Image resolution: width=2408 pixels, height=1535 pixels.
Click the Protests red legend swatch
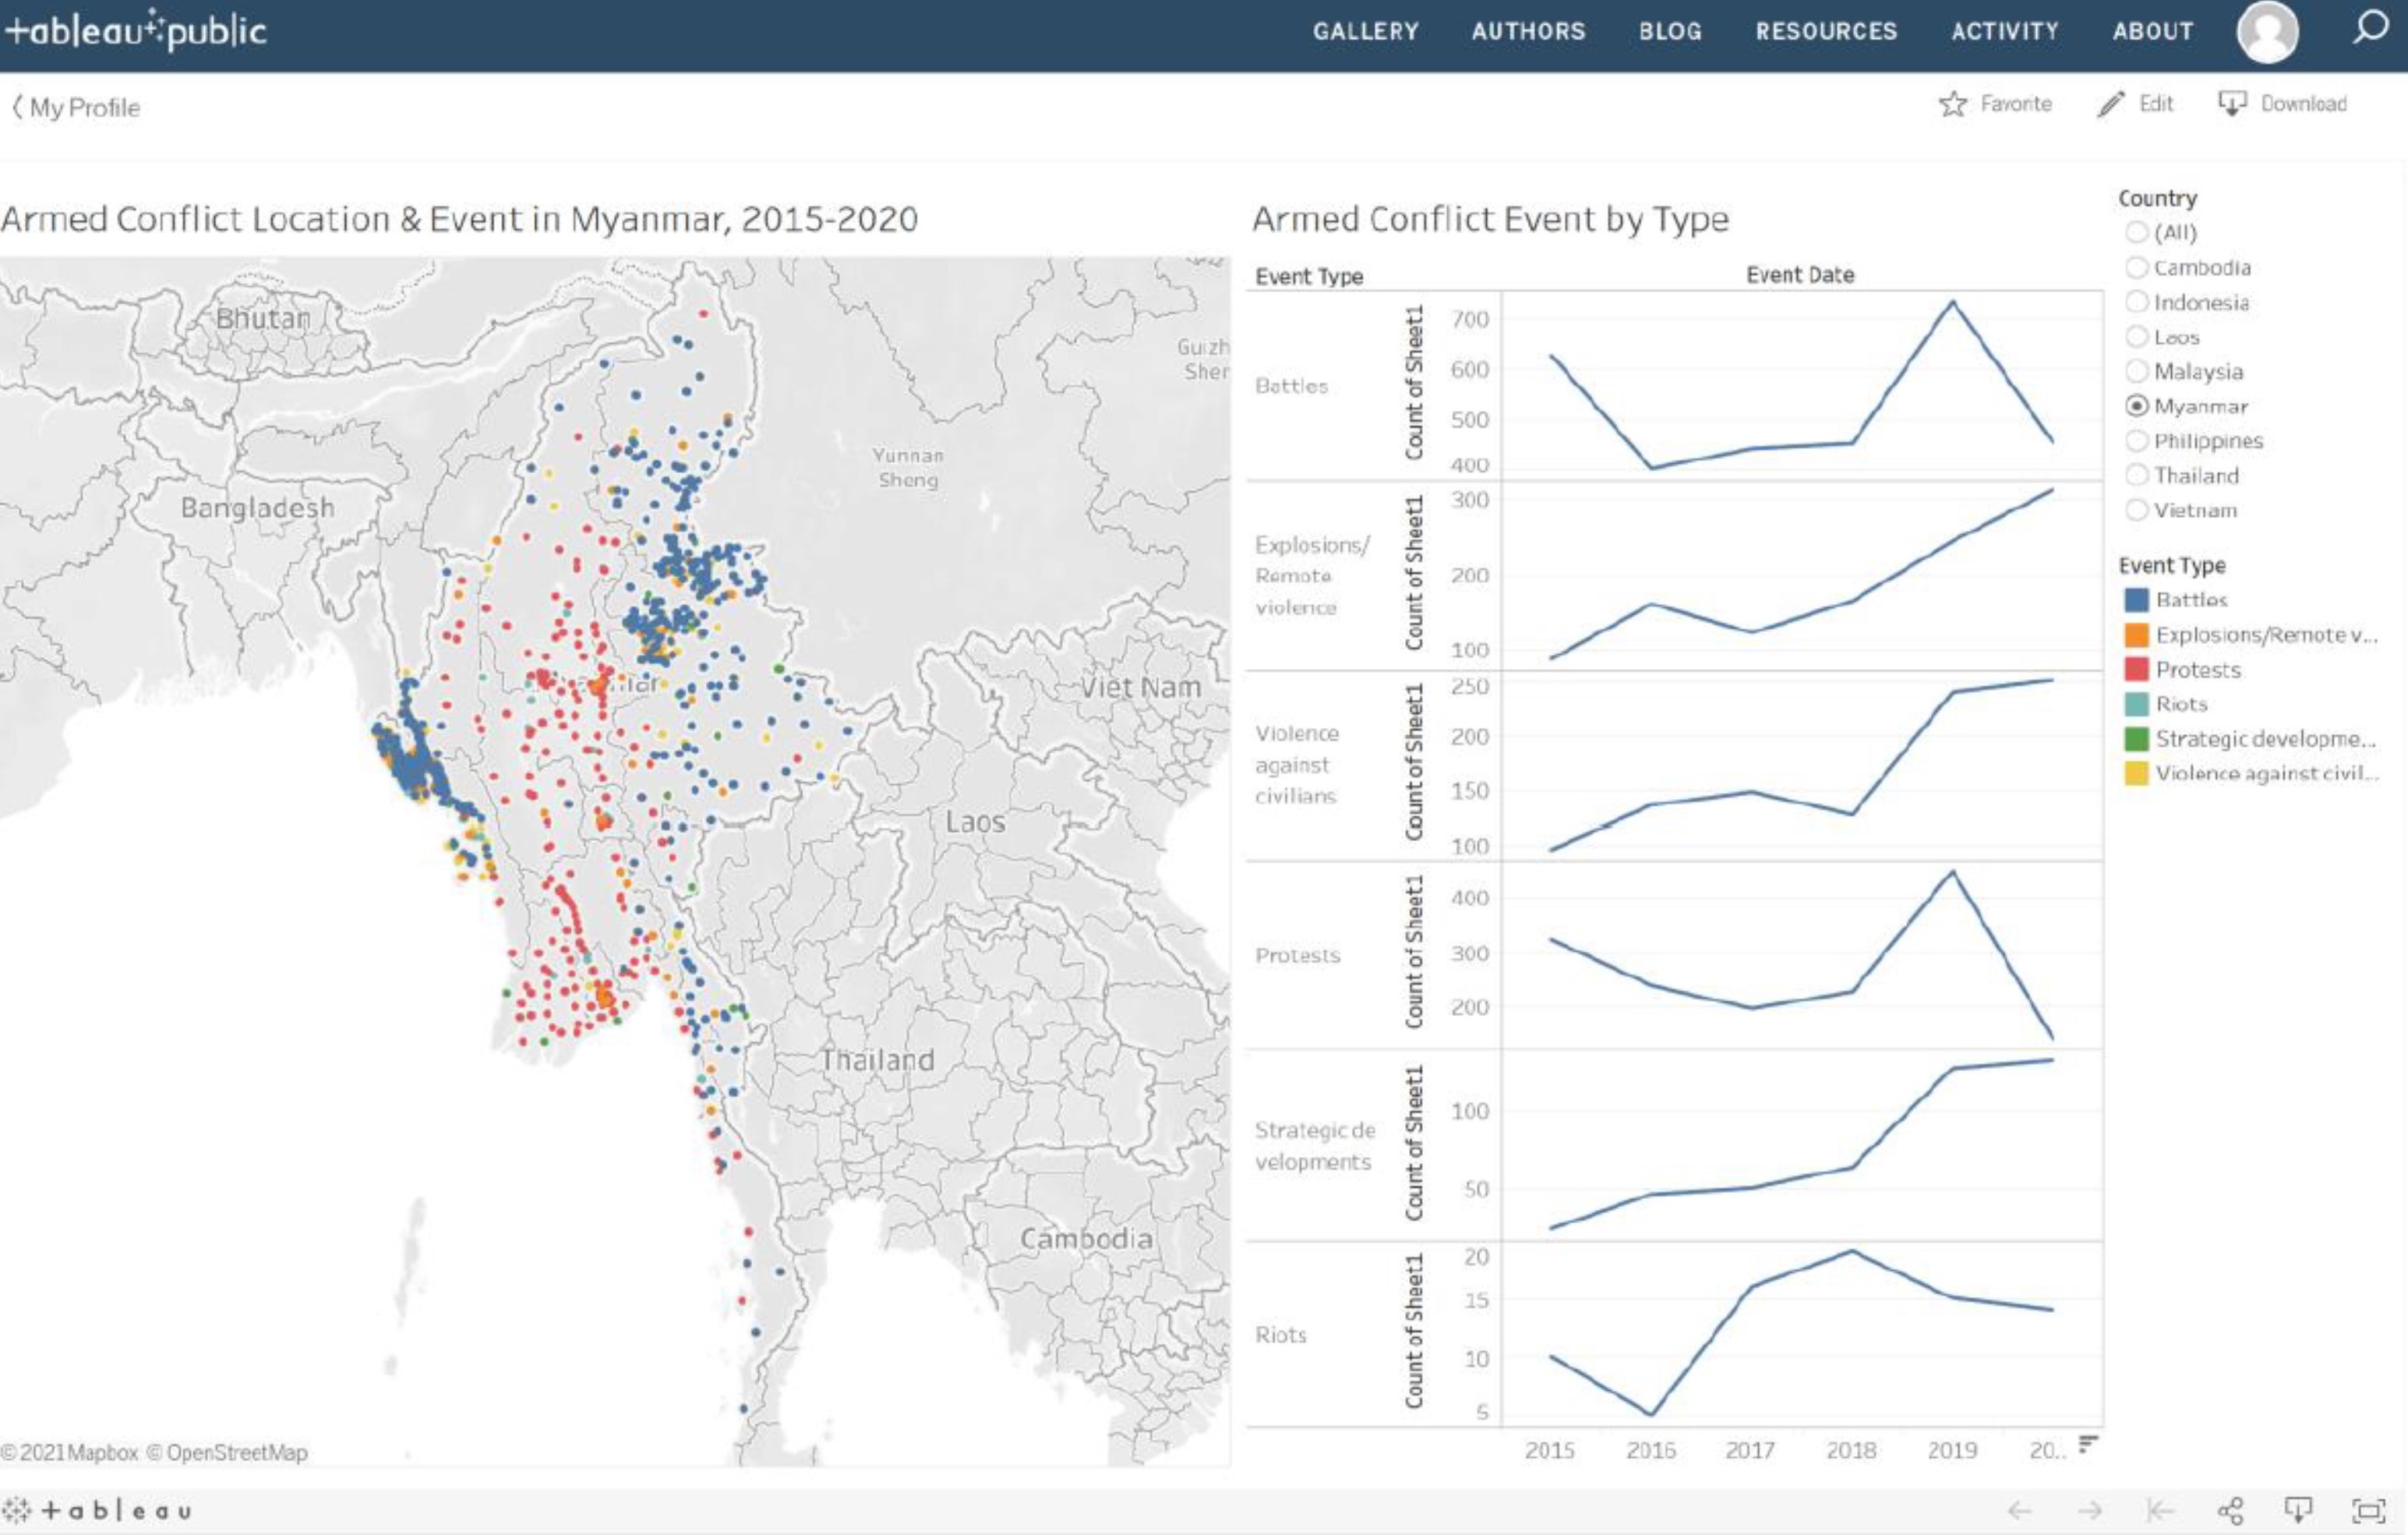click(2136, 668)
